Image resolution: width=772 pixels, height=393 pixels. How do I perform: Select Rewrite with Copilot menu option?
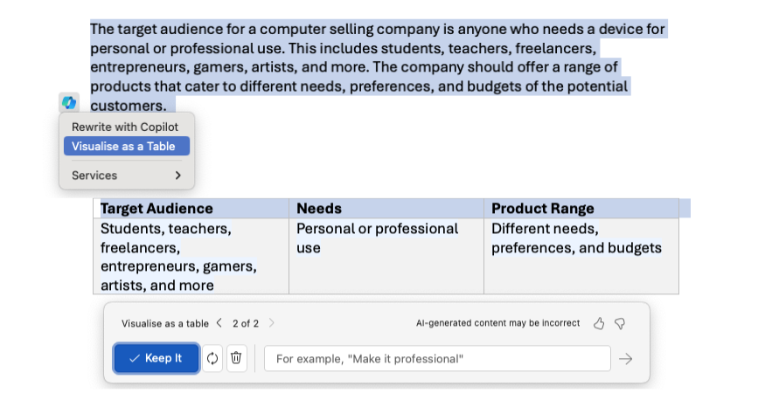pyautogui.click(x=125, y=128)
